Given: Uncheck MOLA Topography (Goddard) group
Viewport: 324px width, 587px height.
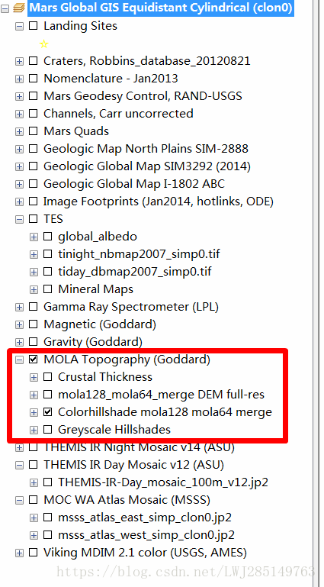Looking at the screenshot, I should click(34, 360).
